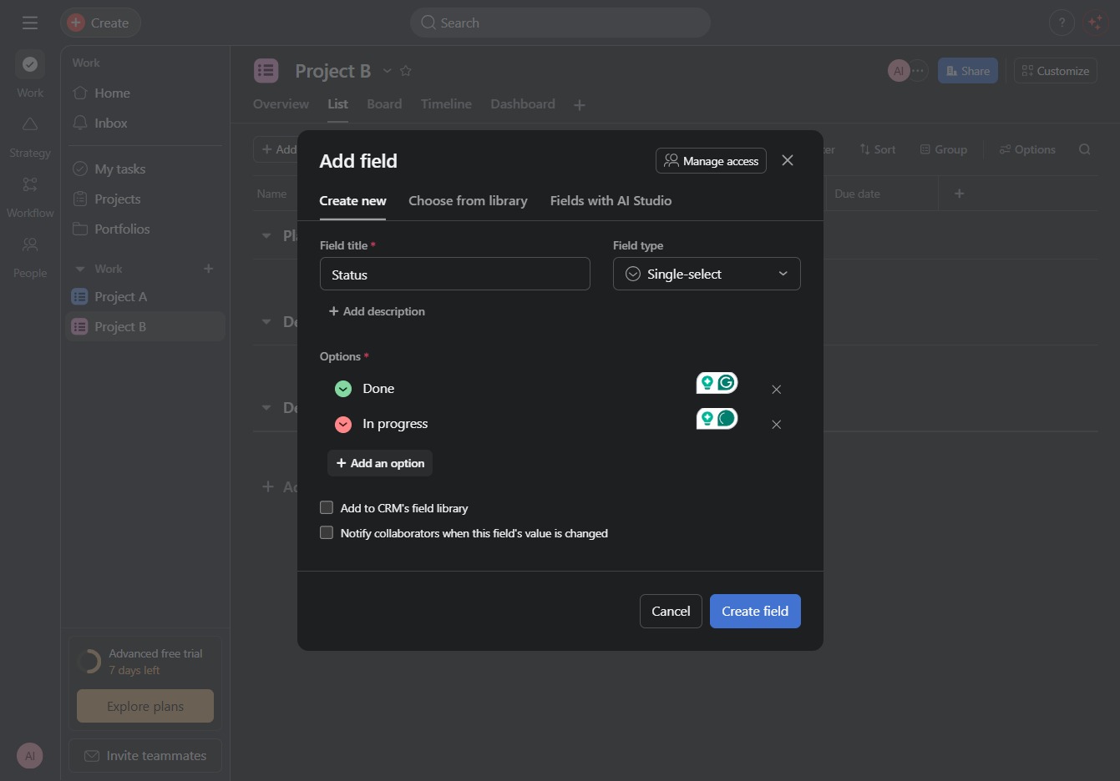Open People icon in left rail
1120x781 pixels.
point(30,244)
